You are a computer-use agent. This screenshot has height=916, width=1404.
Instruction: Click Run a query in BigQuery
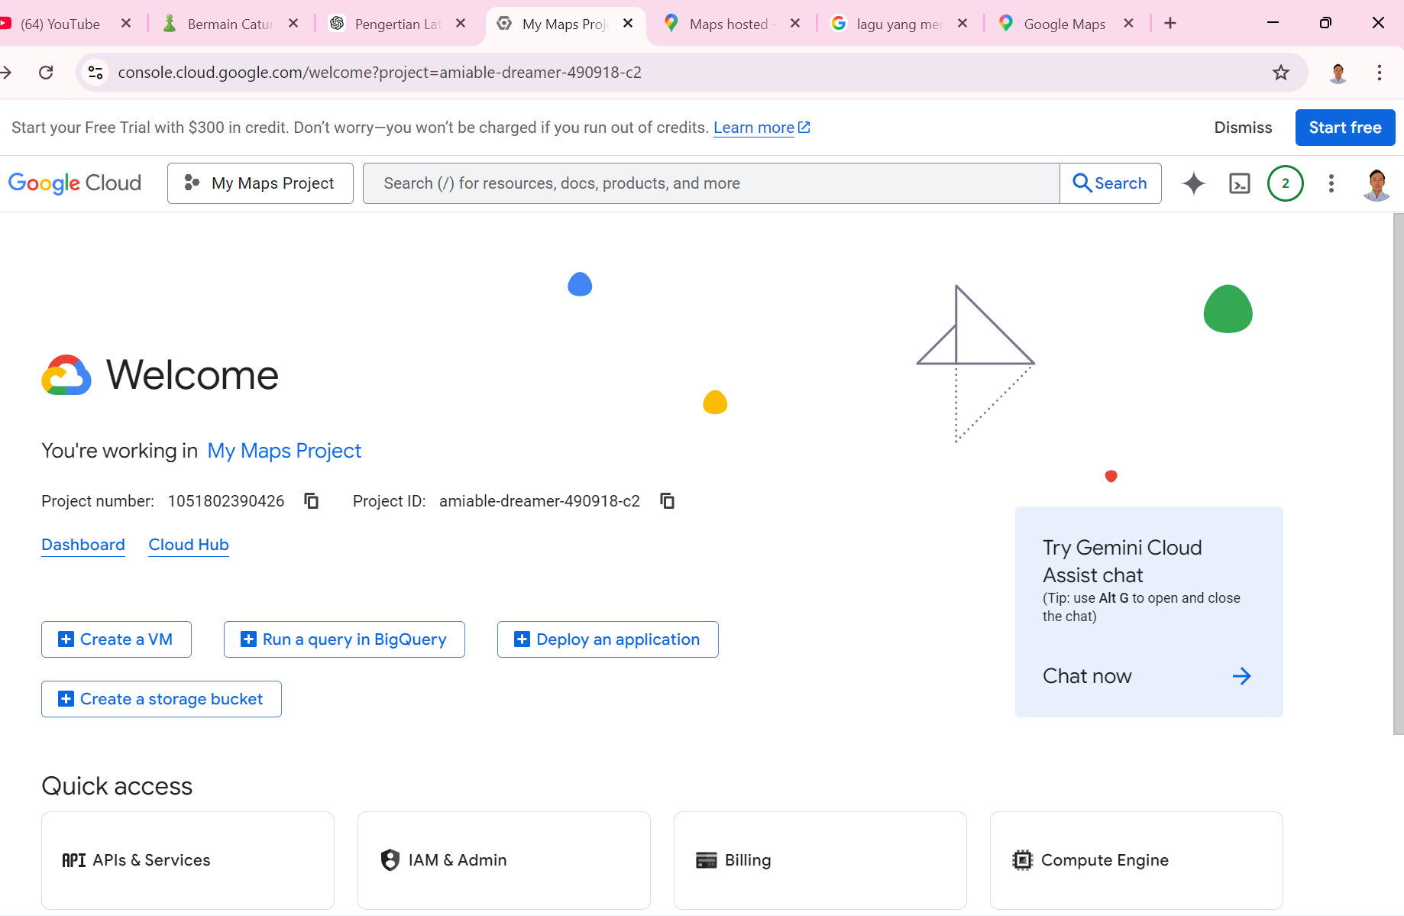tap(345, 639)
